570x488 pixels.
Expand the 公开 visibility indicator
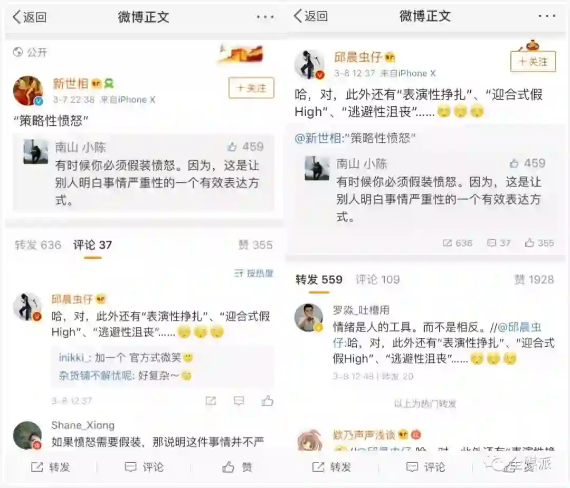[x=30, y=52]
